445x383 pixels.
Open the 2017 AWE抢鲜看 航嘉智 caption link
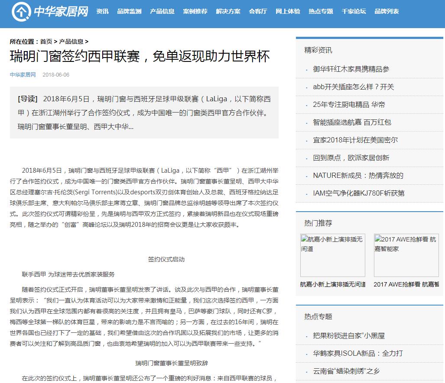406,284
